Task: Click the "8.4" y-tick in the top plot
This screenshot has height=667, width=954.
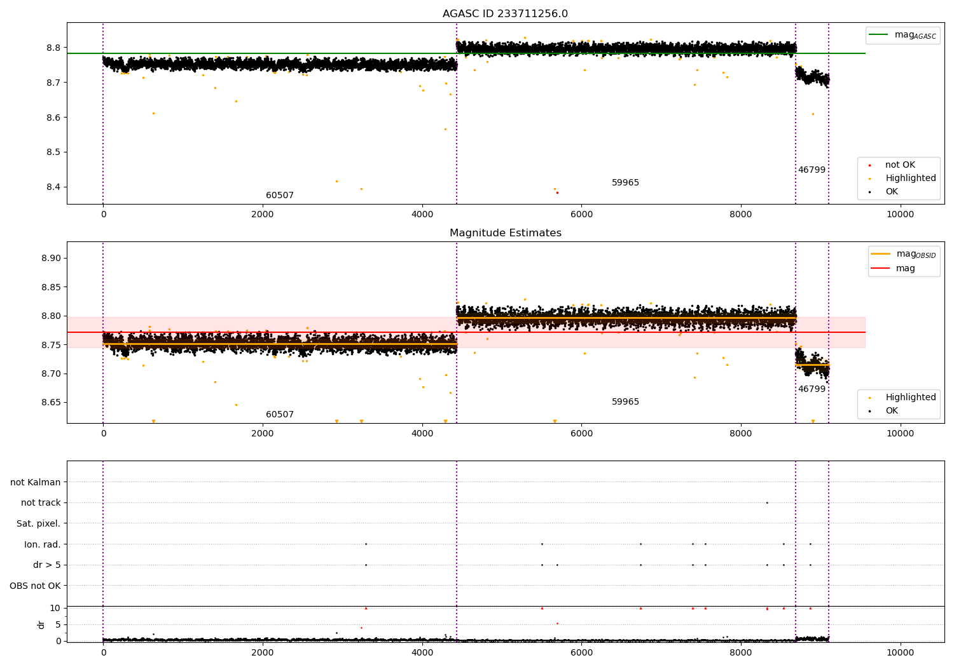Action: tap(53, 187)
